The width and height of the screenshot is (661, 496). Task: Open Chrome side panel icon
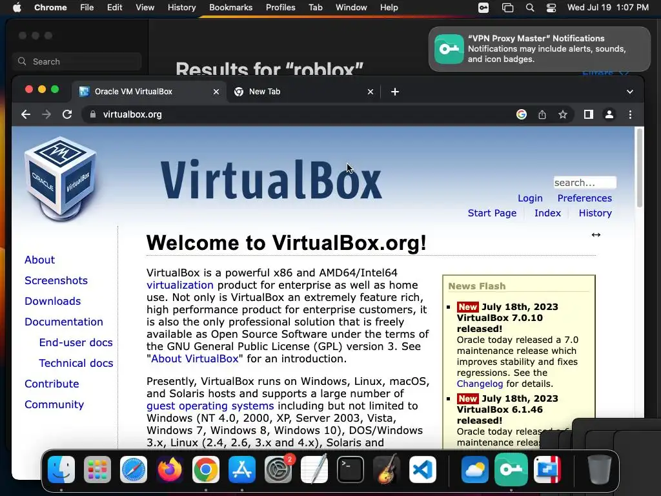click(589, 114)
